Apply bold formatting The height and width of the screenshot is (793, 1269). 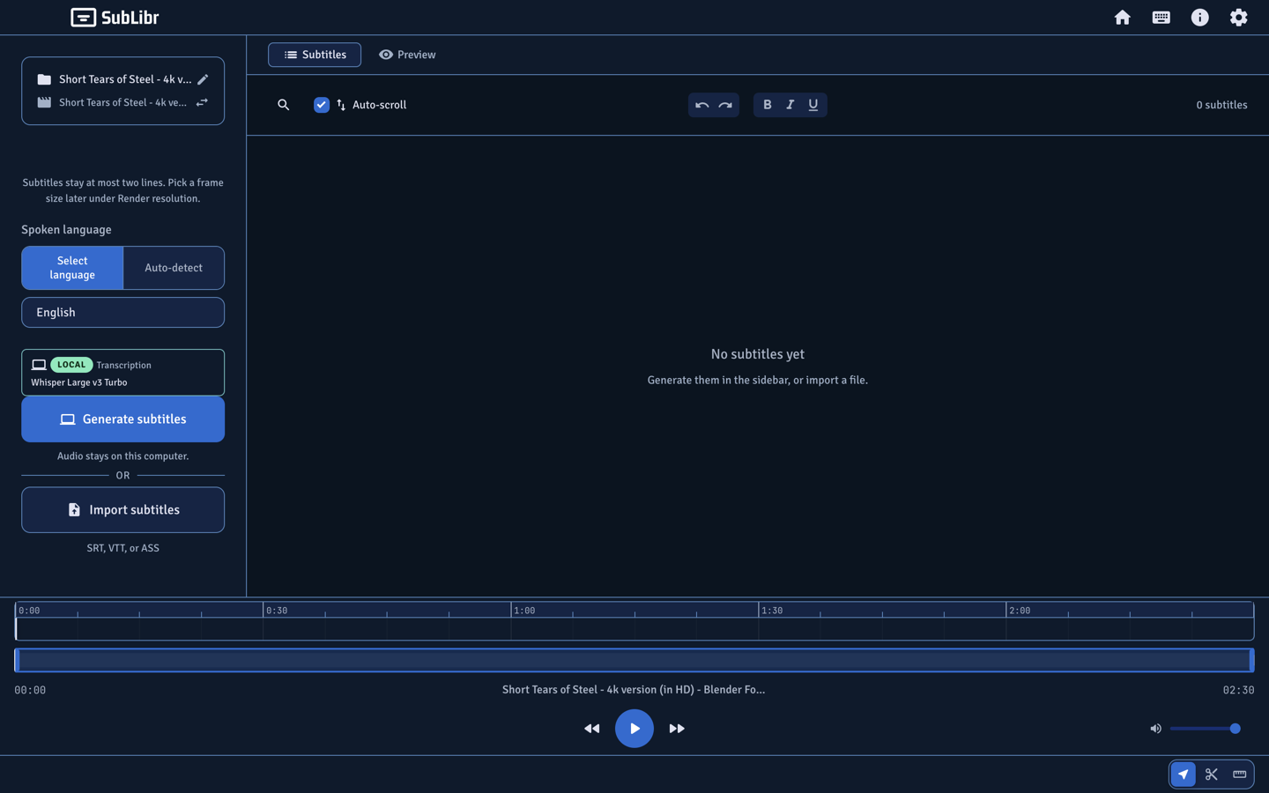[767, 105]
